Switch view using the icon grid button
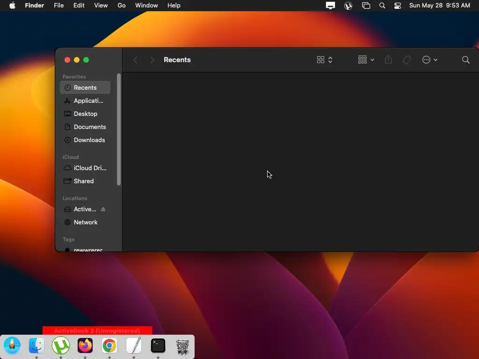Viewport: 479px width, 359px height. click(x=325, y=60)
